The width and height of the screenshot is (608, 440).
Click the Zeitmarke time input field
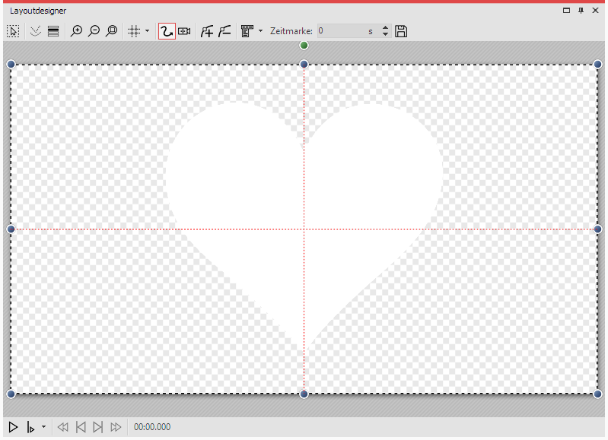341,31
